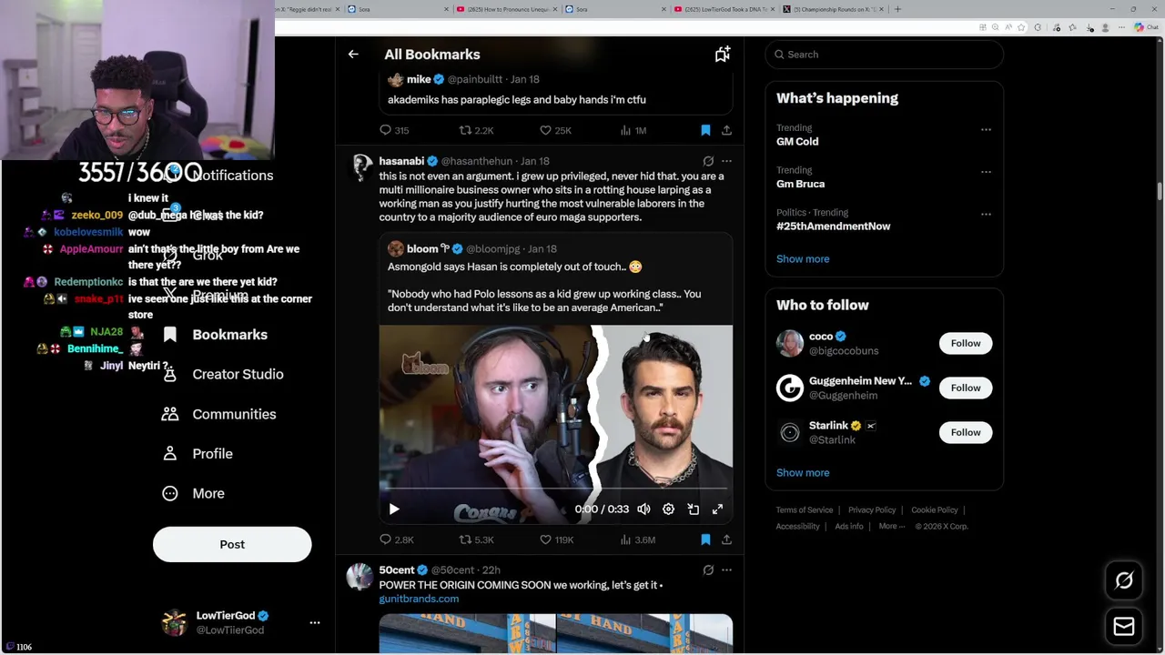
Task: Retweet mike's akademiks tweet
Action: point(475,130)
